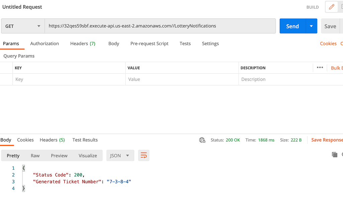Click the pencil edit icon near BUILD
343x222 pixels.
331,7
